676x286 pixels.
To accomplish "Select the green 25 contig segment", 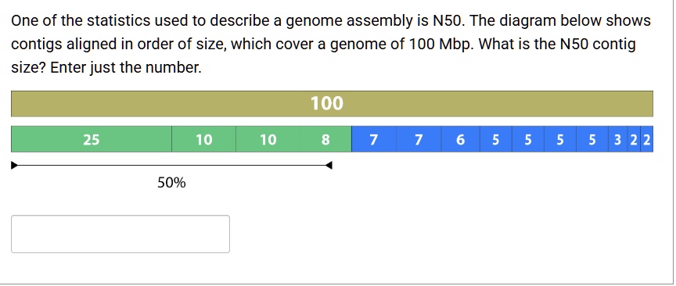I will 92,139.
